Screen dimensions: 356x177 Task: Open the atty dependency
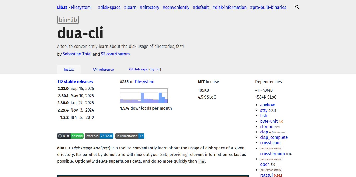click(x=264, y=110)
